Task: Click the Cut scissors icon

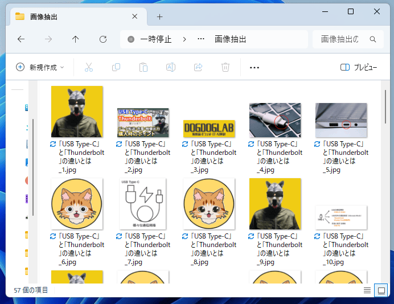Action: pos(89,67)
